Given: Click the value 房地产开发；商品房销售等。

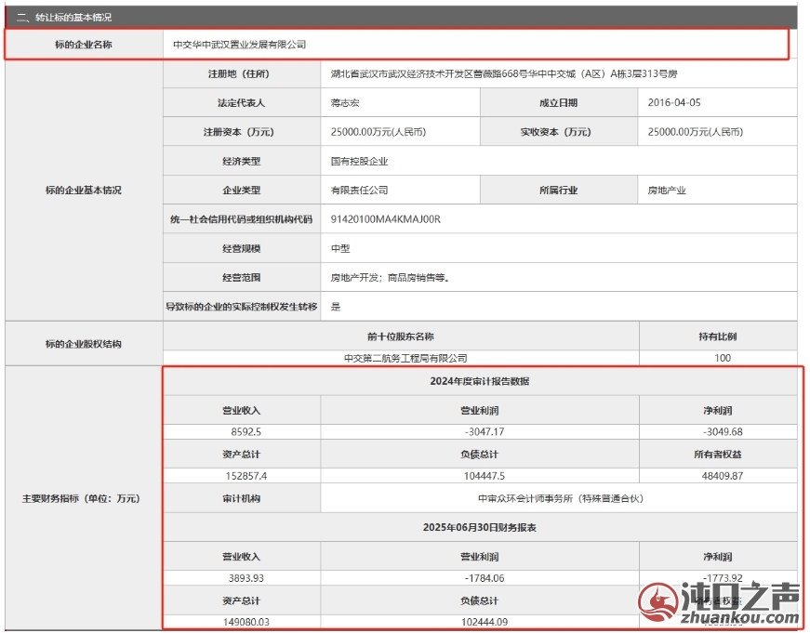Looking at the screenshot, I should pos(390,278).
